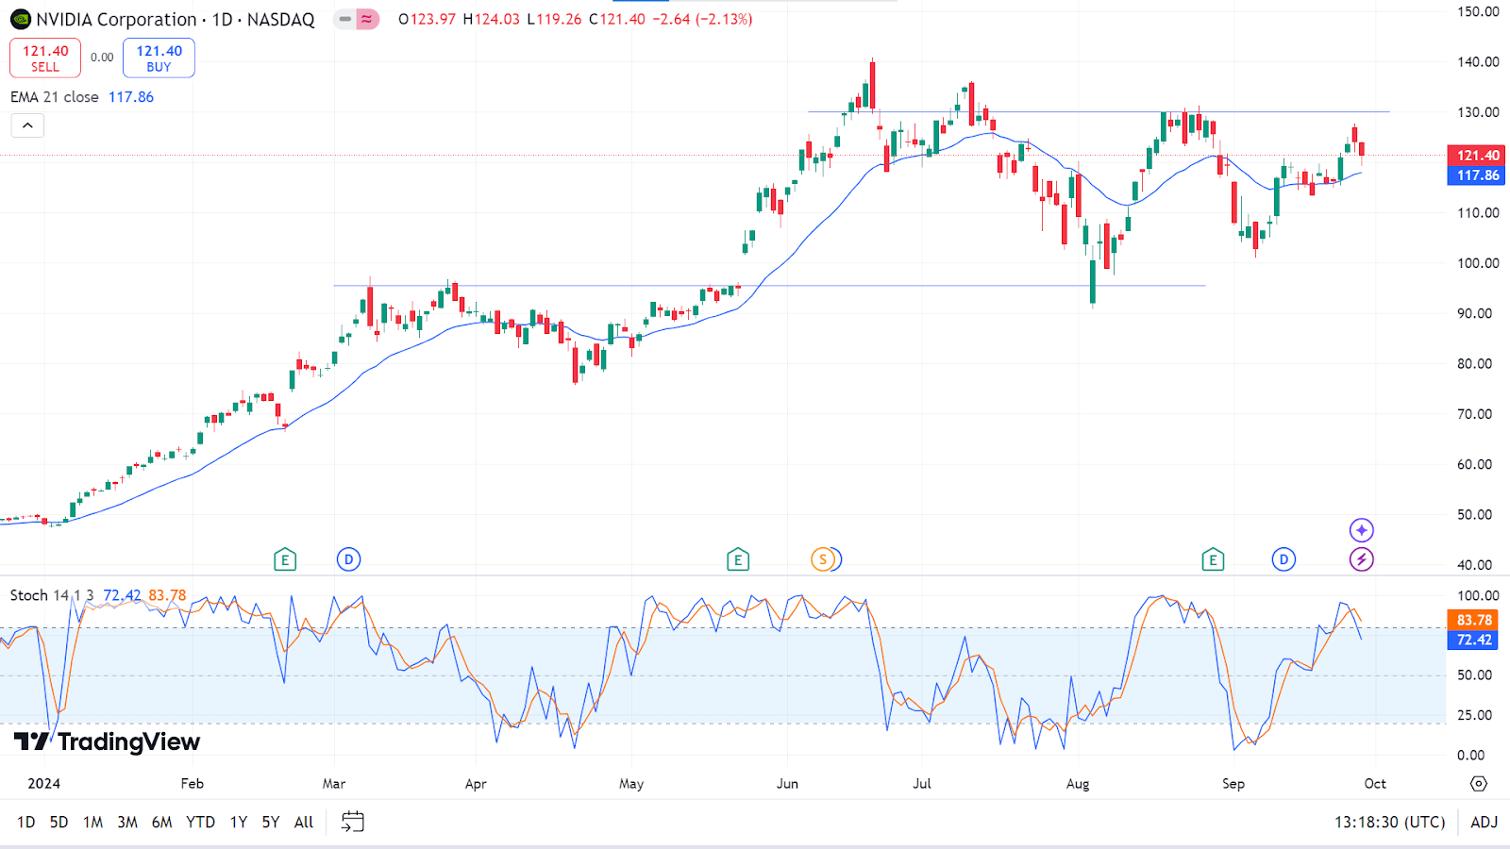Open the orange split S marker in June

(823, 559)
